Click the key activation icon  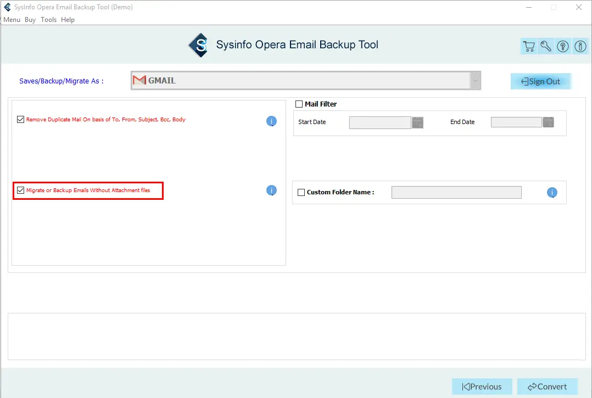point(545,47)
